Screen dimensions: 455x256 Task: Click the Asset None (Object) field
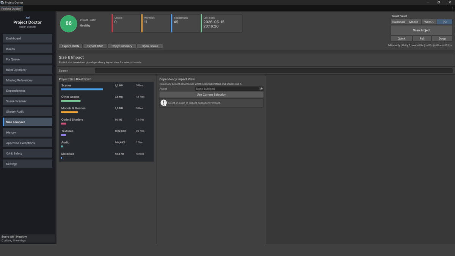click(229, 89)
